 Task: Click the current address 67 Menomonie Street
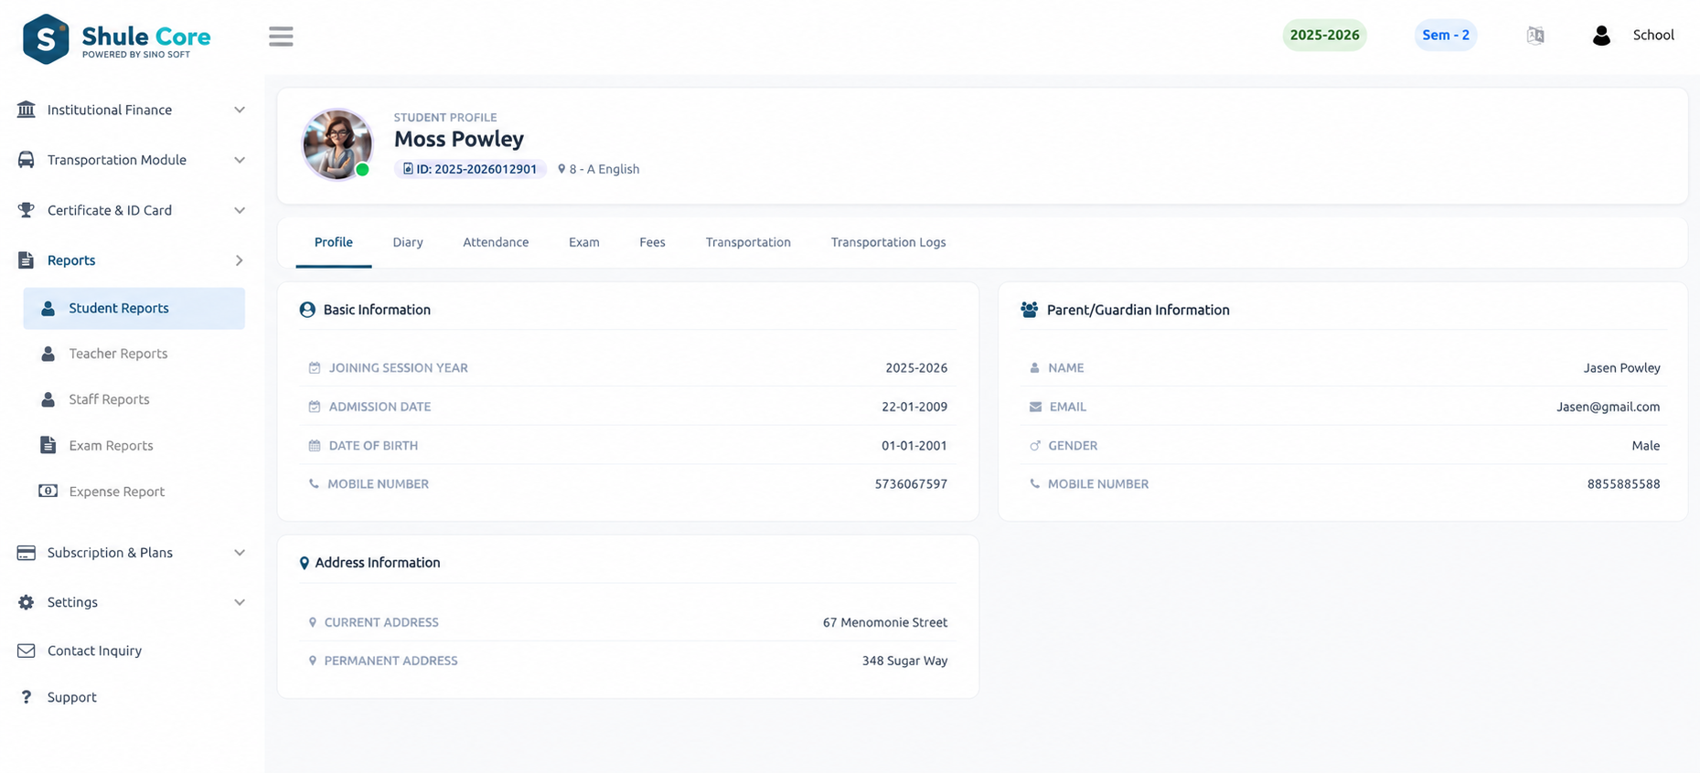tap(885, 622)
